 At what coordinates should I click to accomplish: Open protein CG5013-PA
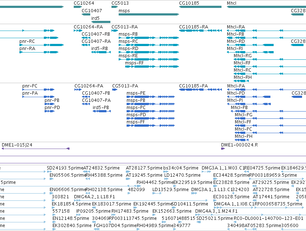[x=125, y=86]
